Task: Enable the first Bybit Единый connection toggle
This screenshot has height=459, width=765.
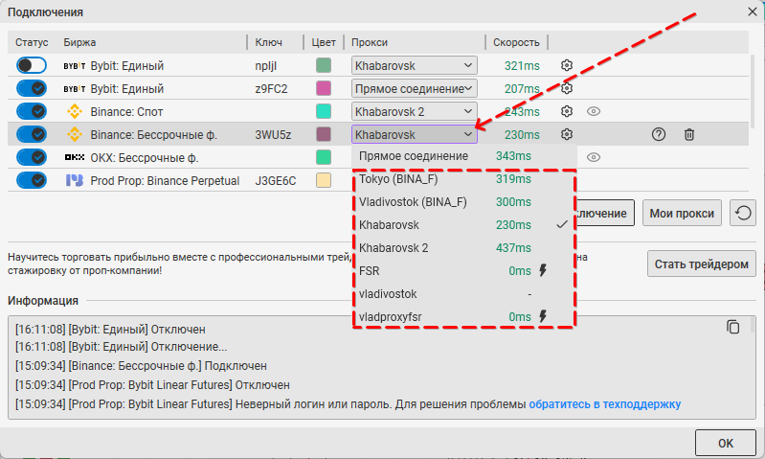Action: (32, 66)
